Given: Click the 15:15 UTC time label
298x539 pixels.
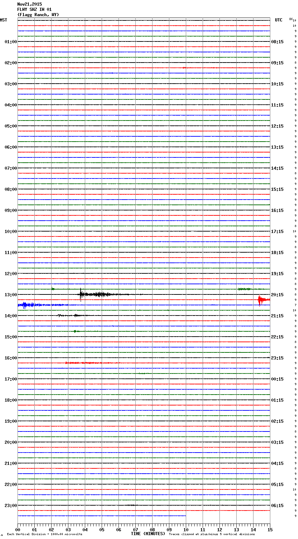Looking at the screenshot, I should (x=277, y=189).
